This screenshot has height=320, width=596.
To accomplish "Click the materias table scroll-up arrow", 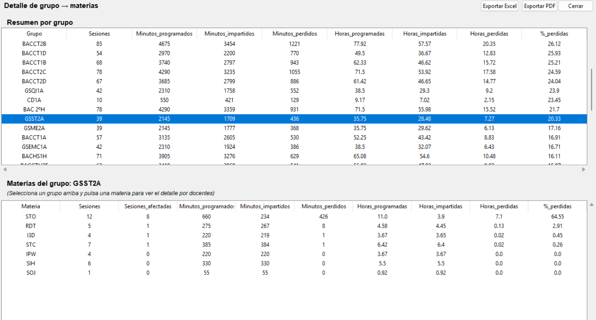I will (591, 205).
